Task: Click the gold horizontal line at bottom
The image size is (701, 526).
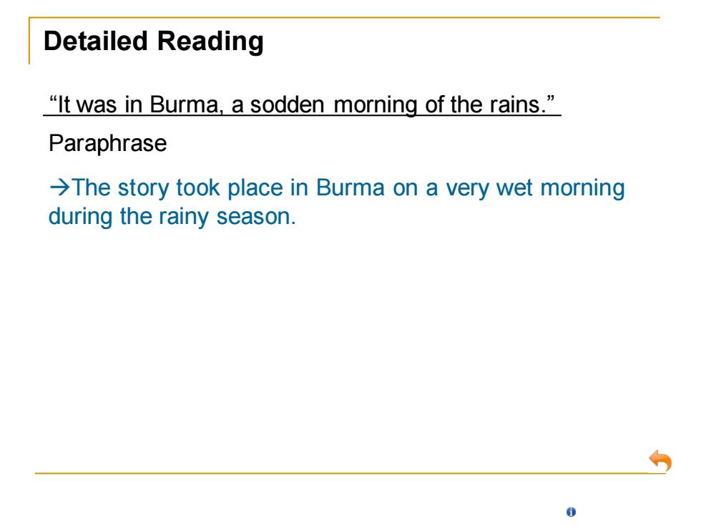Action: [x=350, y=473]
